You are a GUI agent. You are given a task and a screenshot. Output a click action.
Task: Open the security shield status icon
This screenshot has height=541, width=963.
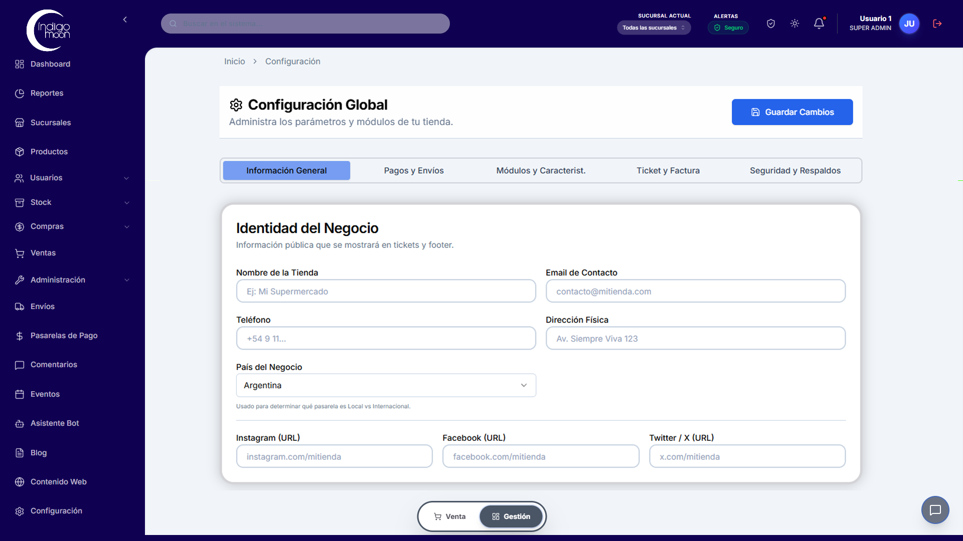[x=770, y=23]
